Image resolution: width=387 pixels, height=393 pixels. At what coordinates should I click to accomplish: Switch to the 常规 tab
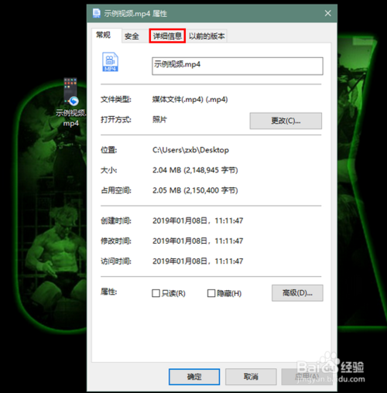[x=103, y=35]
